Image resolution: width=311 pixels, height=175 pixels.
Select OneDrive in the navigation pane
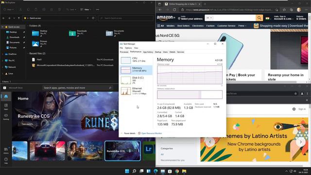tap(12, 54)
